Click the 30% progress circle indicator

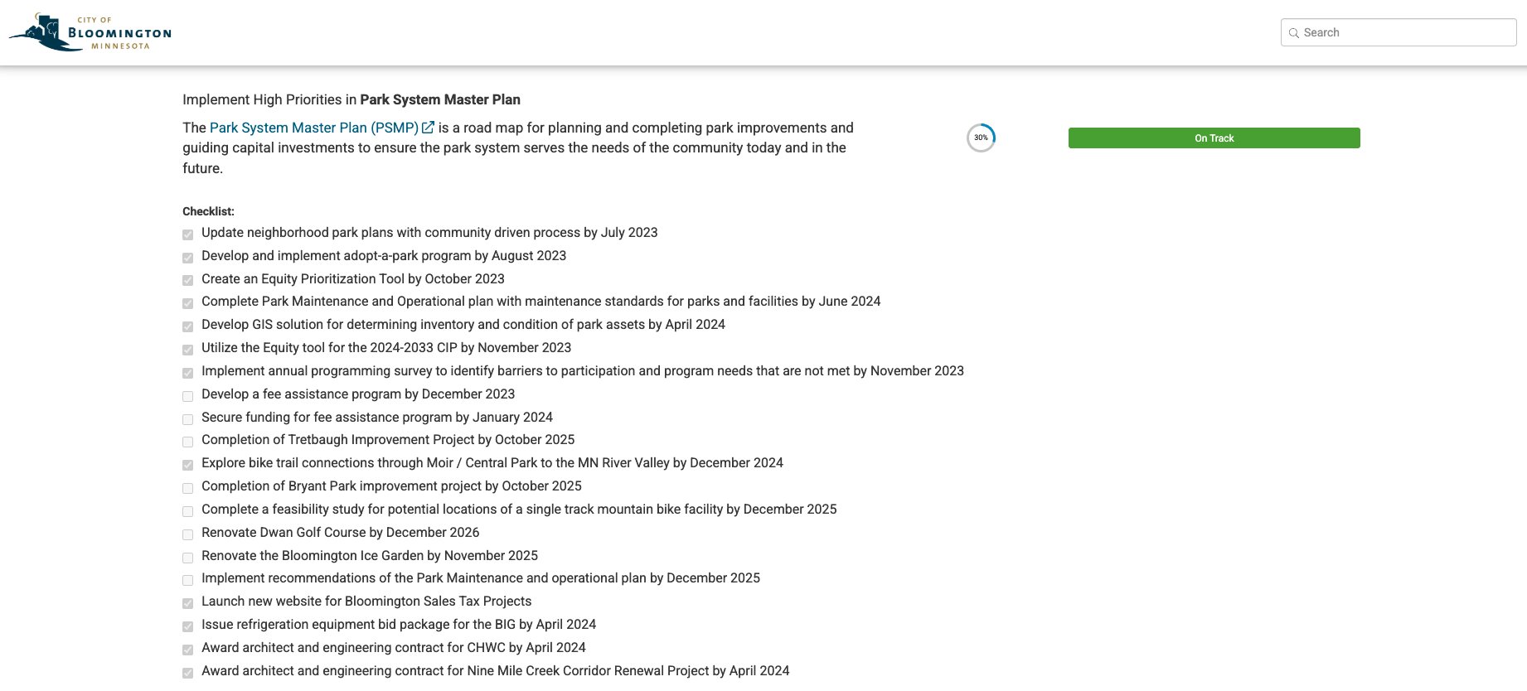click(981, 138)
